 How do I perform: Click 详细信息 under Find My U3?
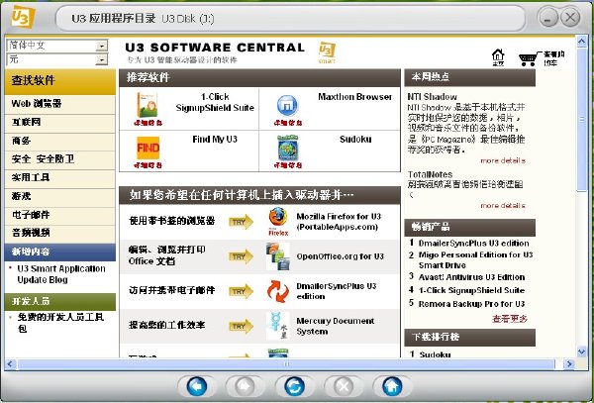pos(148,165)
